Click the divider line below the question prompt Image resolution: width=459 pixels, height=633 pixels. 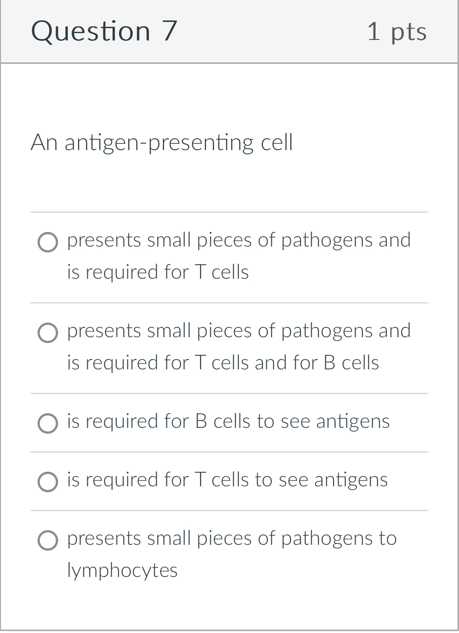tap(229, 212)
